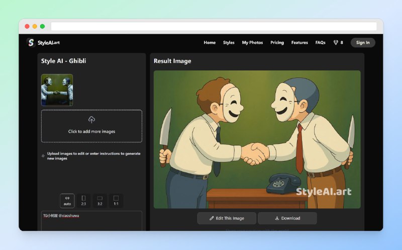Navigate to the Pricing page
The height and width of the screenshot is (250, 402).
277,43
